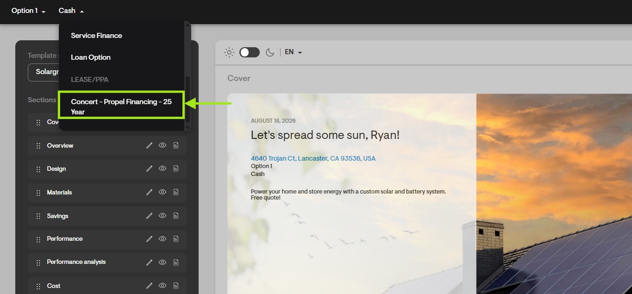Click the sun light-mode icon
632x294 pixels.
click(x=229, y=52)
